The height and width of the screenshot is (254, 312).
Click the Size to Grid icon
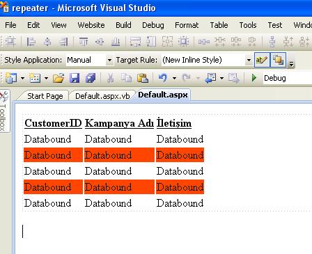point(184,42)
